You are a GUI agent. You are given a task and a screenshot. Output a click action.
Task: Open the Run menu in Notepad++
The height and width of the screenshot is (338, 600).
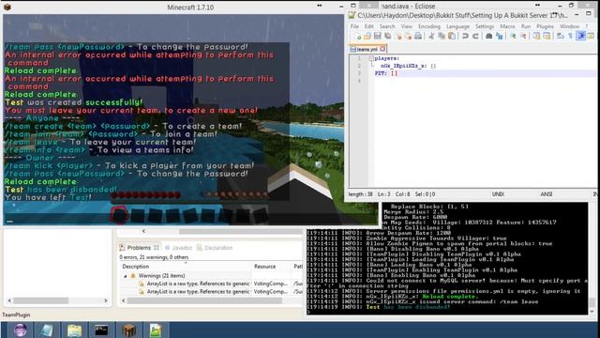point(526,26)
